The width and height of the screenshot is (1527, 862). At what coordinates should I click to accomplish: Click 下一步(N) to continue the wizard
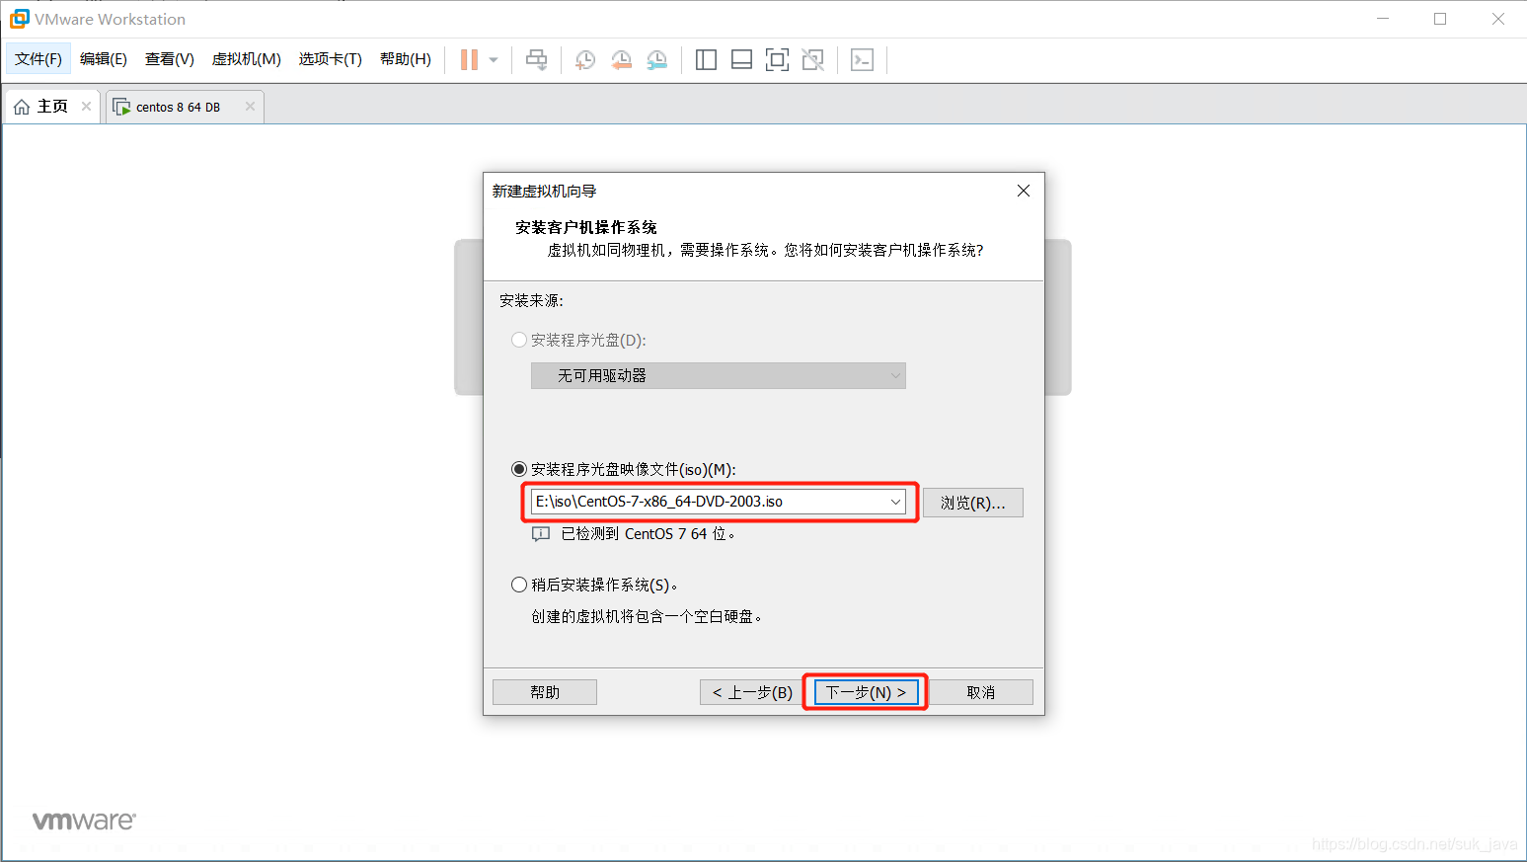(x=865, y=691)
